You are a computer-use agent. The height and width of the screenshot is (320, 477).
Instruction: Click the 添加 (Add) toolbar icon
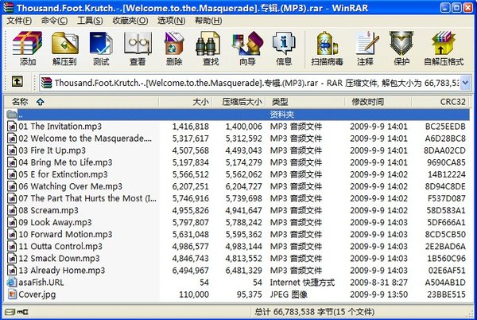coord(27,48)
